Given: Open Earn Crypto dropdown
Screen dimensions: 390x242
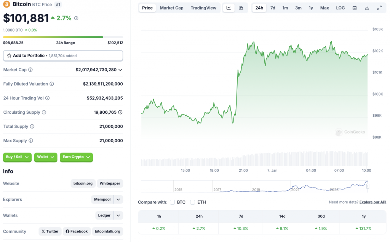Looking at the screenshot, I should pyautogui.click(x=76, y=157).
